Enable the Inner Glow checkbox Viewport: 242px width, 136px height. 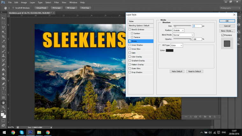click(130, 49)
